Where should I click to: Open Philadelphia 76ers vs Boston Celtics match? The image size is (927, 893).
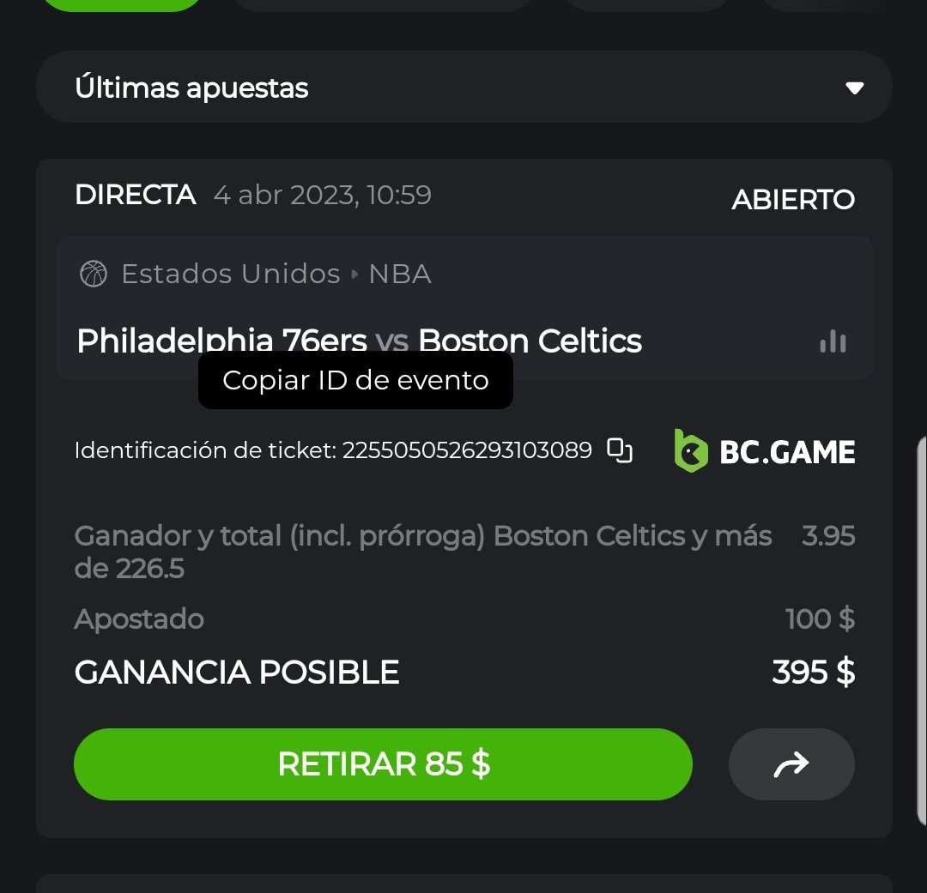pyautogui.click(x=359, y=341)
